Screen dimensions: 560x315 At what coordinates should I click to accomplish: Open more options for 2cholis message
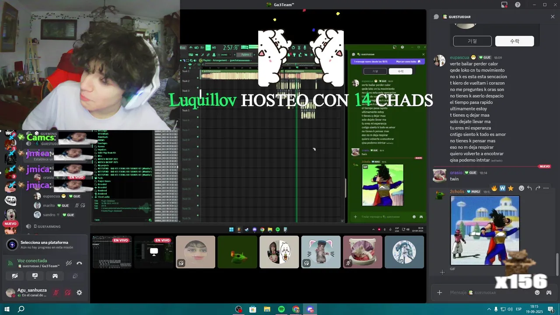(546, 188)
